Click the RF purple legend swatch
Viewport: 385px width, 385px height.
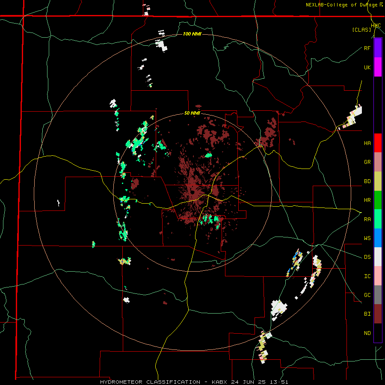point(378,48)
